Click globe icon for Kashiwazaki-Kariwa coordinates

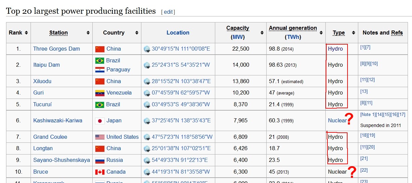point(147,121)
